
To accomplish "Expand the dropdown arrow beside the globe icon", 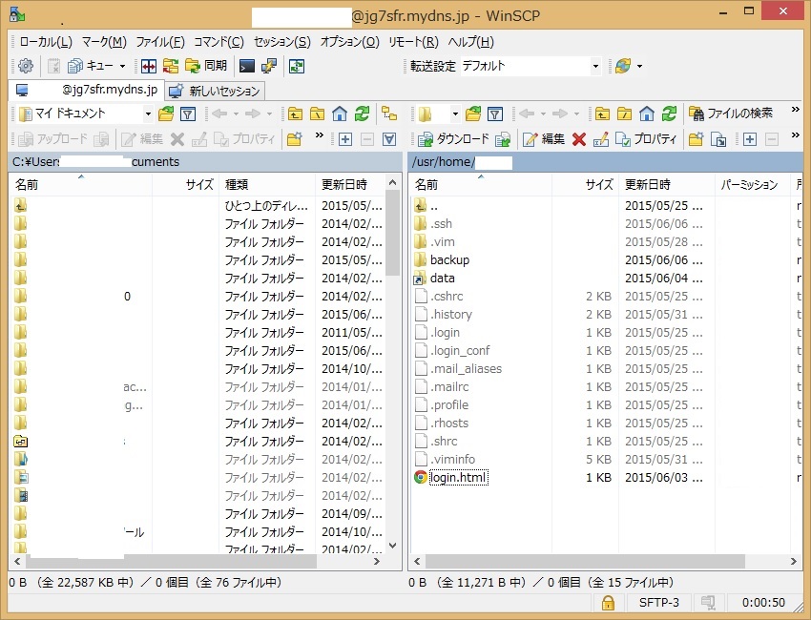I will point(640,66).
